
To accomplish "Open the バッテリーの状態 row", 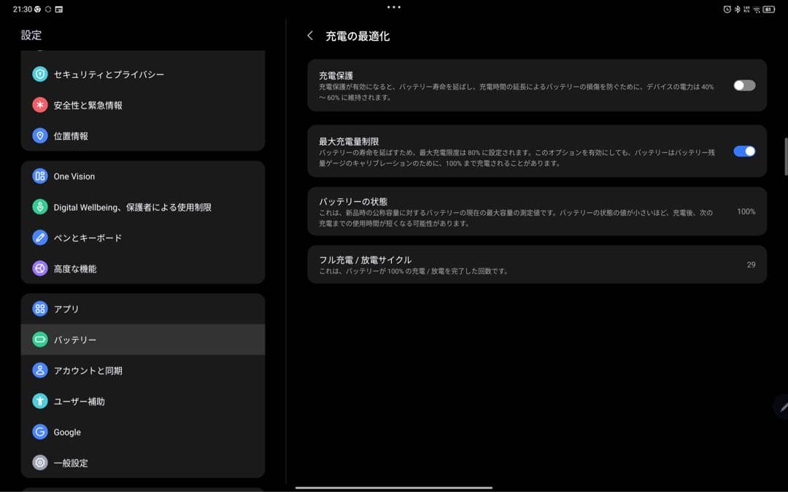I will click(x=536, y=211).
